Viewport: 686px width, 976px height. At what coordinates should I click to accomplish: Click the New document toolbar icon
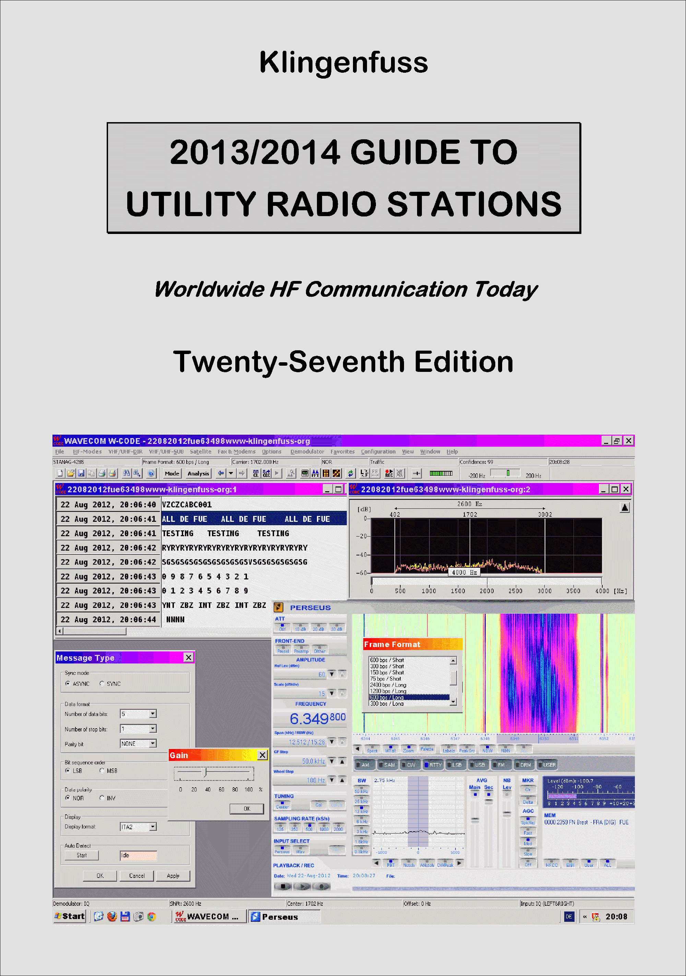(x=60, y=473)
